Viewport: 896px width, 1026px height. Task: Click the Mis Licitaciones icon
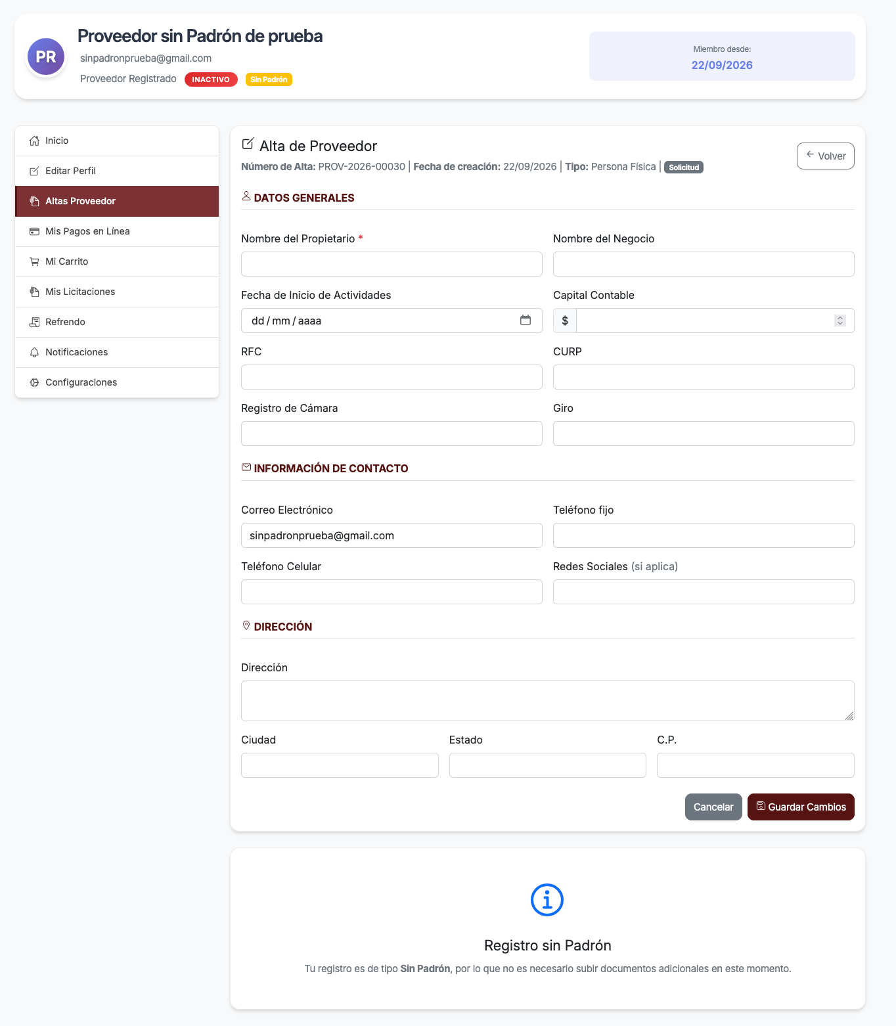[34, 292]
